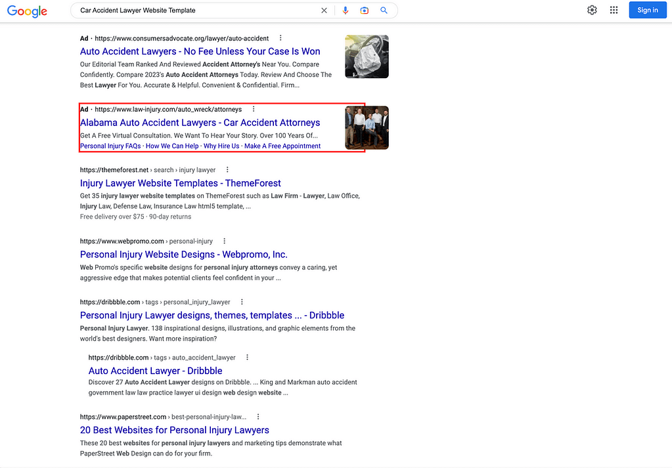This screenshot has width=672, height=468.
Task: Click the How We Can Help sitelink
Action: click(172, 146)
